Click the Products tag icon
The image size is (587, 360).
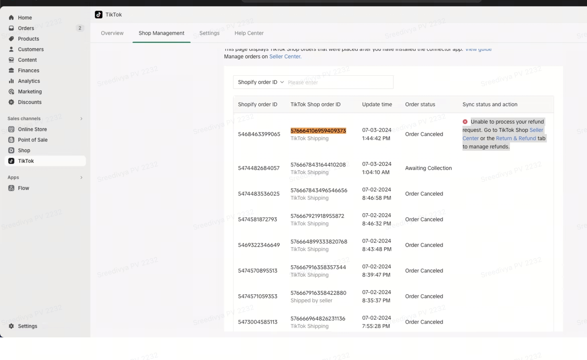coord(11,39)
